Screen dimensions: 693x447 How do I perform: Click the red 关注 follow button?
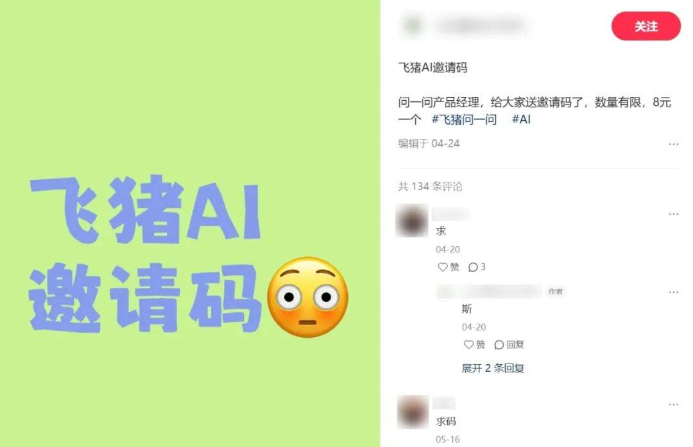click(646, 26)
